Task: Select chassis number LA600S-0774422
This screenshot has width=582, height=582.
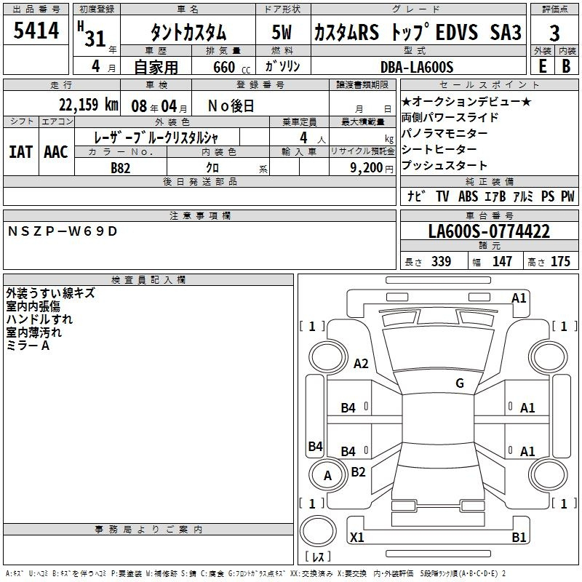Action: [489, 232]
